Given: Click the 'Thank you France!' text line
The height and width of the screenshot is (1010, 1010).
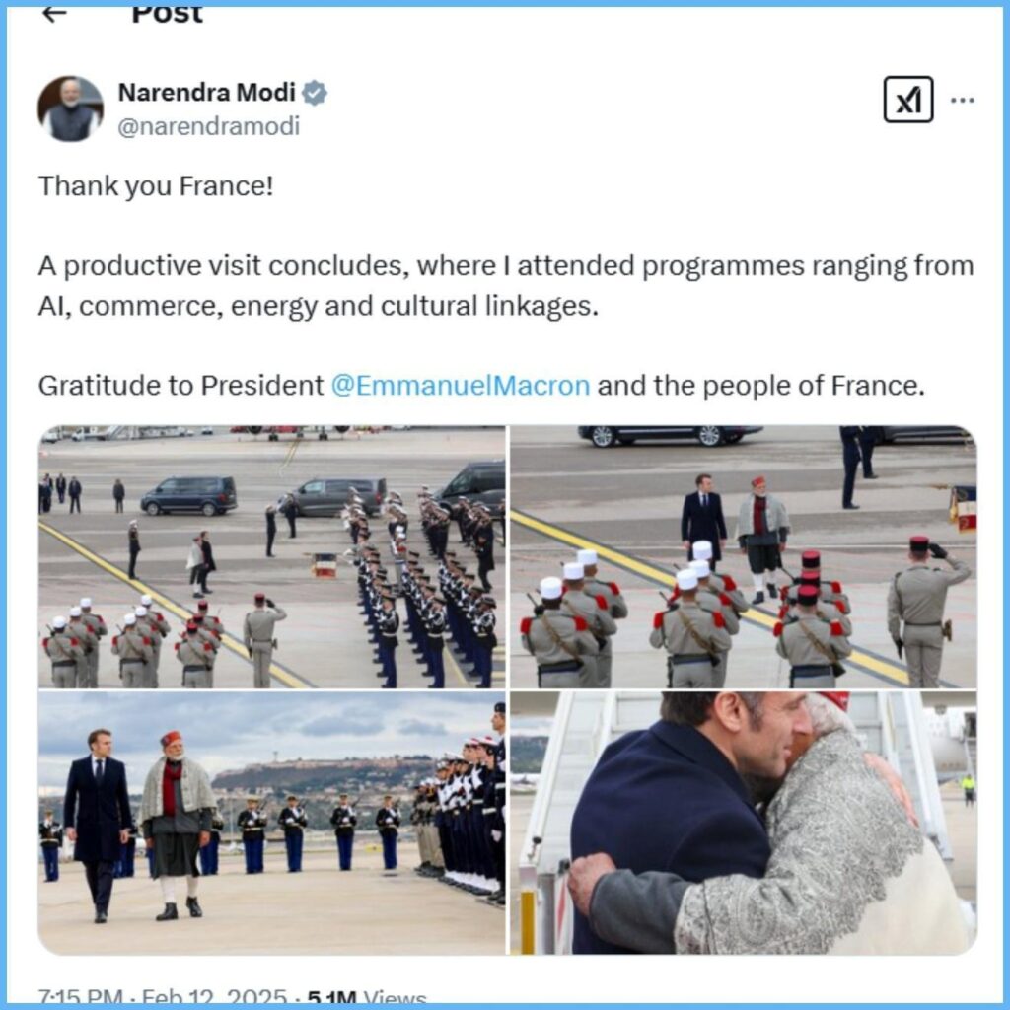Looking at the screenshot, I should tap(156, 186).
